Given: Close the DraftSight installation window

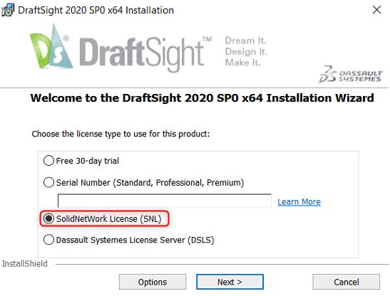Looking at the screenshot, I should (x=376, y=10).
